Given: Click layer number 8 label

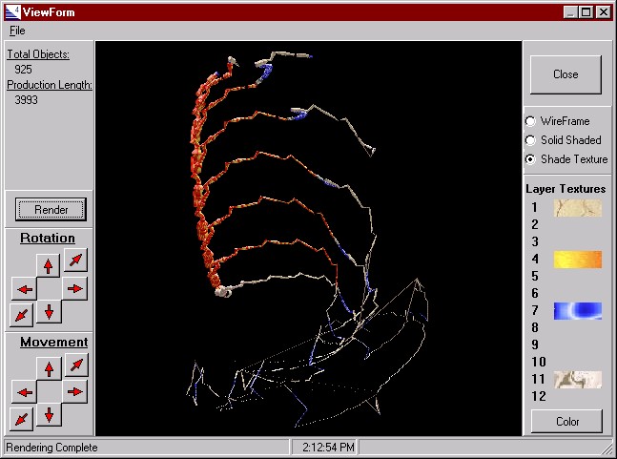Looking at the screenshot, I should [535, 327].
